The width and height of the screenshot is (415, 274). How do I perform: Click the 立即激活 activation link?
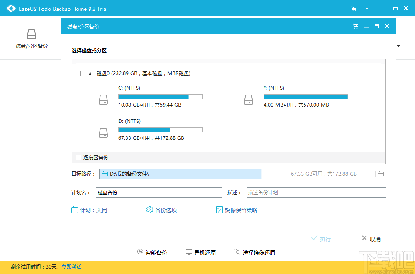pyautogui.click(x=71, y=267)
